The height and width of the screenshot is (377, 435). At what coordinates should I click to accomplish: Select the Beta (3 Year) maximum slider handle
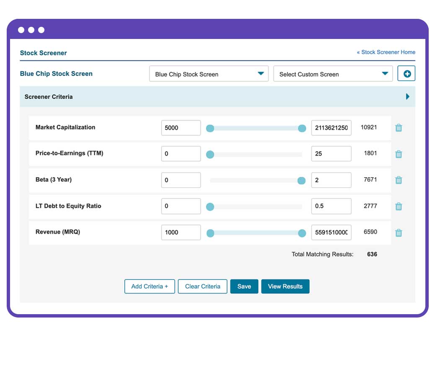[x=302, y=180]
